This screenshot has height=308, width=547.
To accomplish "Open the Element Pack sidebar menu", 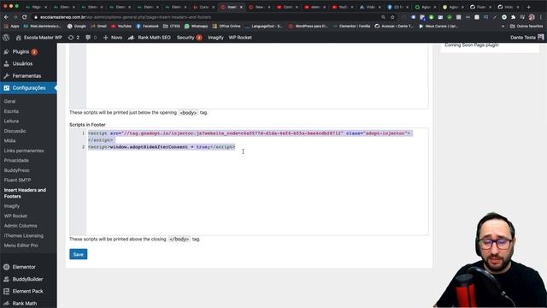I will (x=28, y=291).
